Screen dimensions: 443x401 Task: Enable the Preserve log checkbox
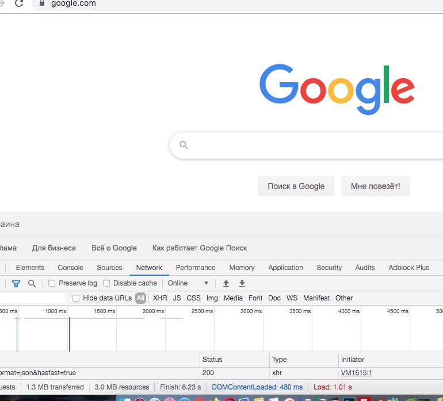[52, 283]
